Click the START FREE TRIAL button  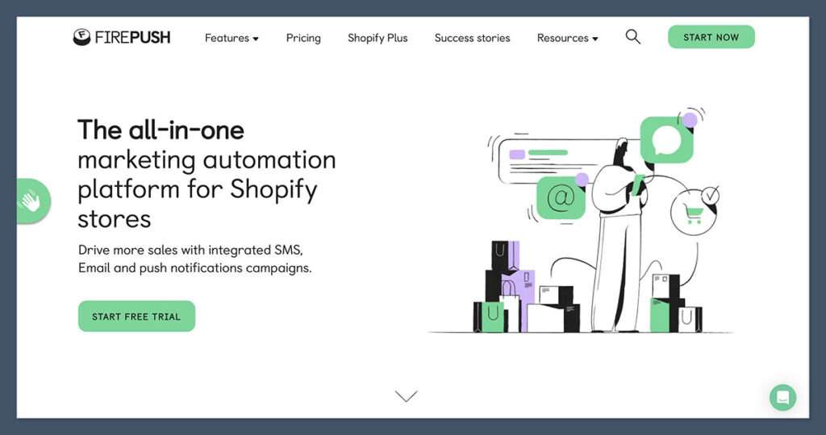pos(136,316)
